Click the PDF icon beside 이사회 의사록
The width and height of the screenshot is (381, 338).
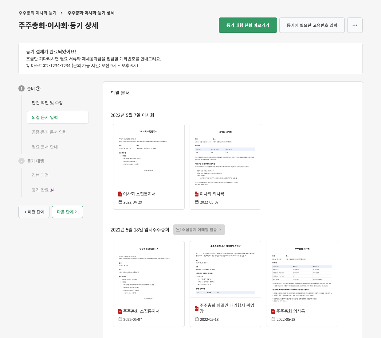196,194
